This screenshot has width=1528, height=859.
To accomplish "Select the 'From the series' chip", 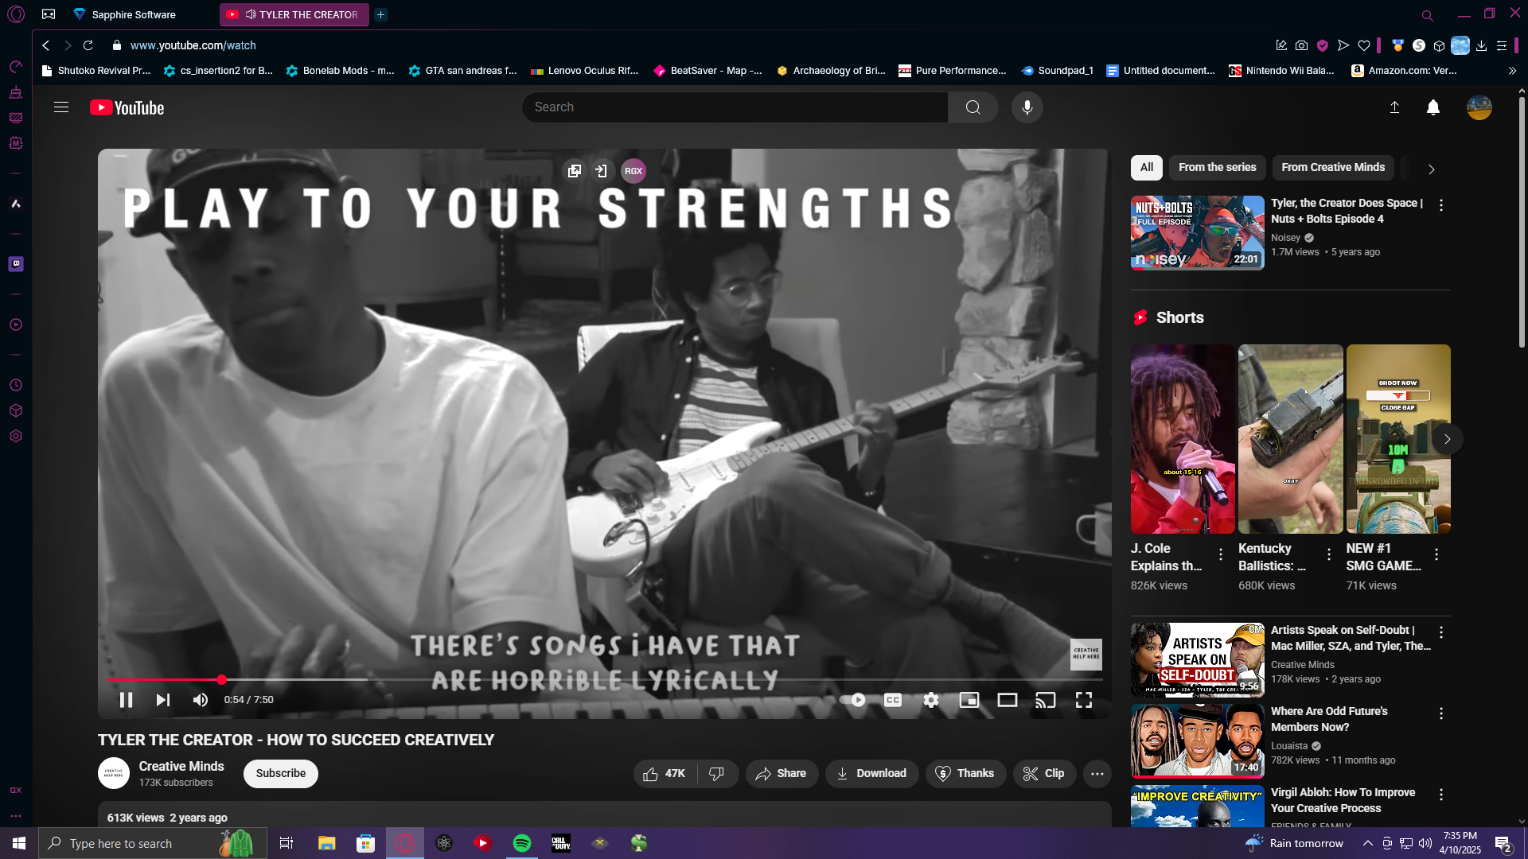I will point(1217,168).
